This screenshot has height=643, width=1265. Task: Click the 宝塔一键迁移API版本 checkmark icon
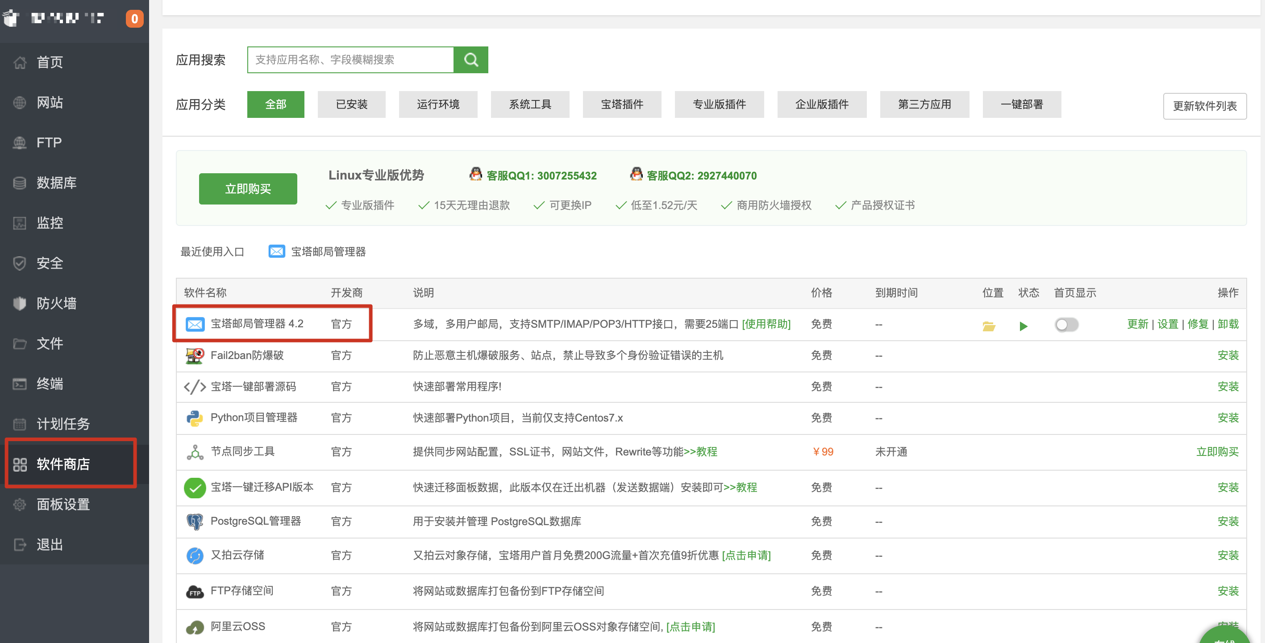(195, 488)
